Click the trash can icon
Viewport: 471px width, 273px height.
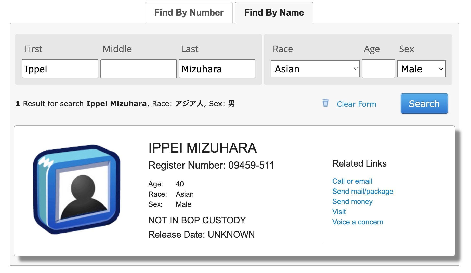coord(325,103)
